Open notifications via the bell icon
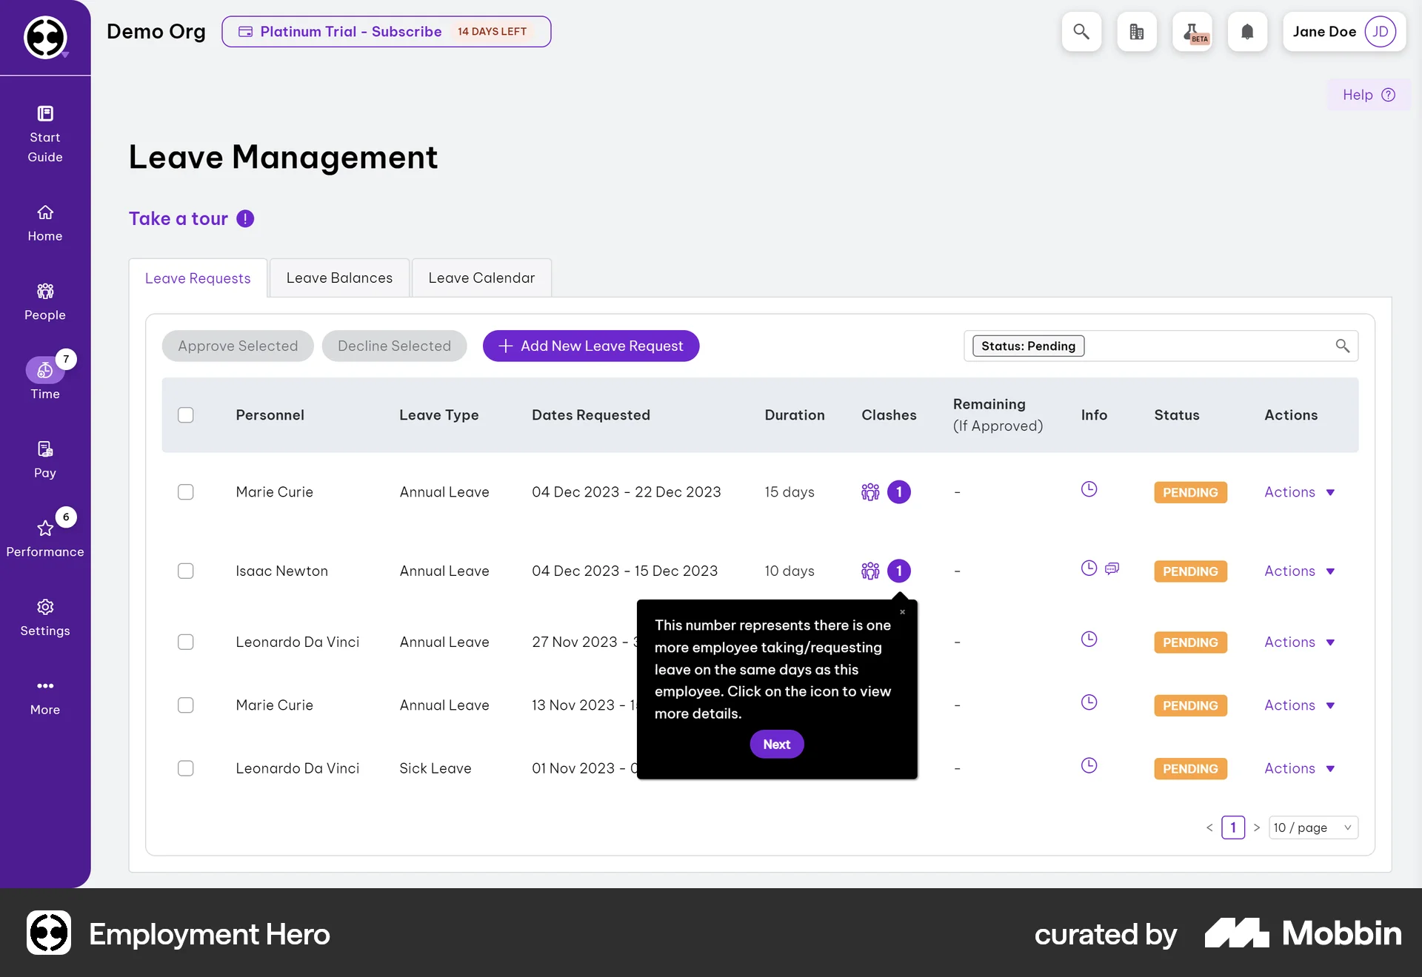This screenshot has width=1422, height=977. click(x=1248, y=32)
